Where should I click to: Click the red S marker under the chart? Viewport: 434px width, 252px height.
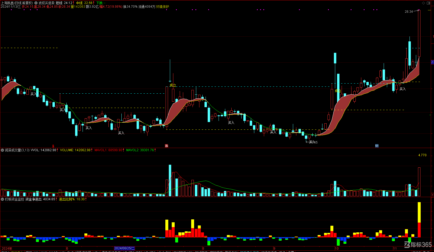pyautogui.click(x=53, y=146)
